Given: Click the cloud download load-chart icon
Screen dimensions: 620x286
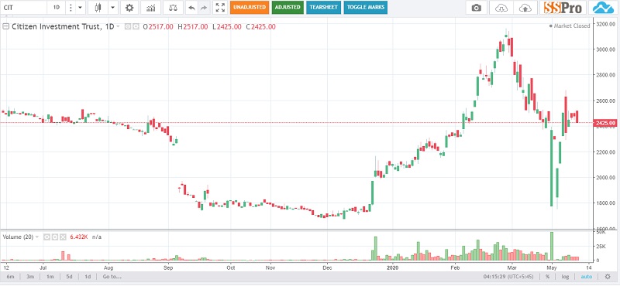Looking at the screenshot, I should (501, 8).
